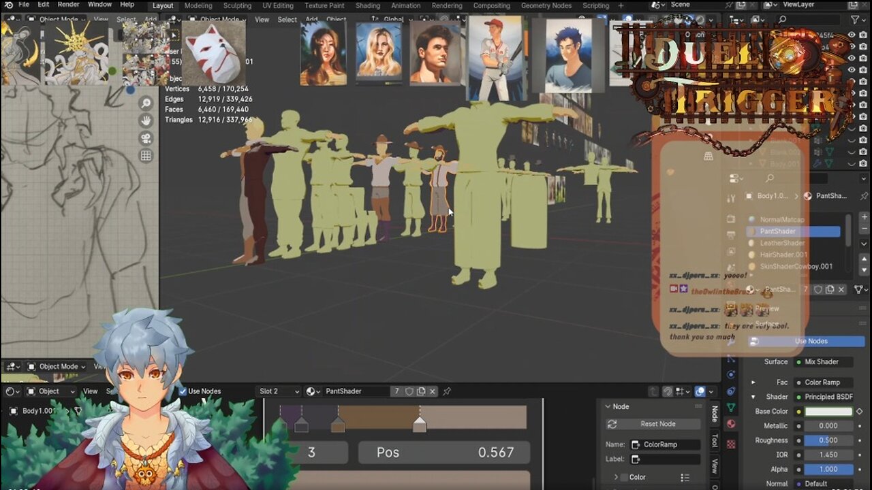Pin the shader editor material
The width and height of the screenshot is (872, 490).
coord(447,391)
